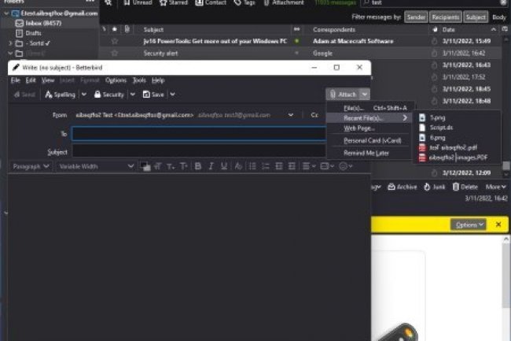Open the More actions button
The width and height of the screenshot is (511, 341).
[x=494, y=187]
